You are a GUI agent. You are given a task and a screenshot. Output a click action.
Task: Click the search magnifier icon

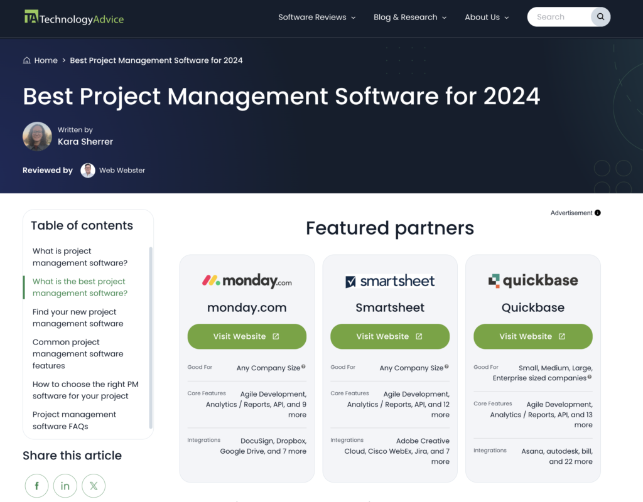(x=600, y=17)
